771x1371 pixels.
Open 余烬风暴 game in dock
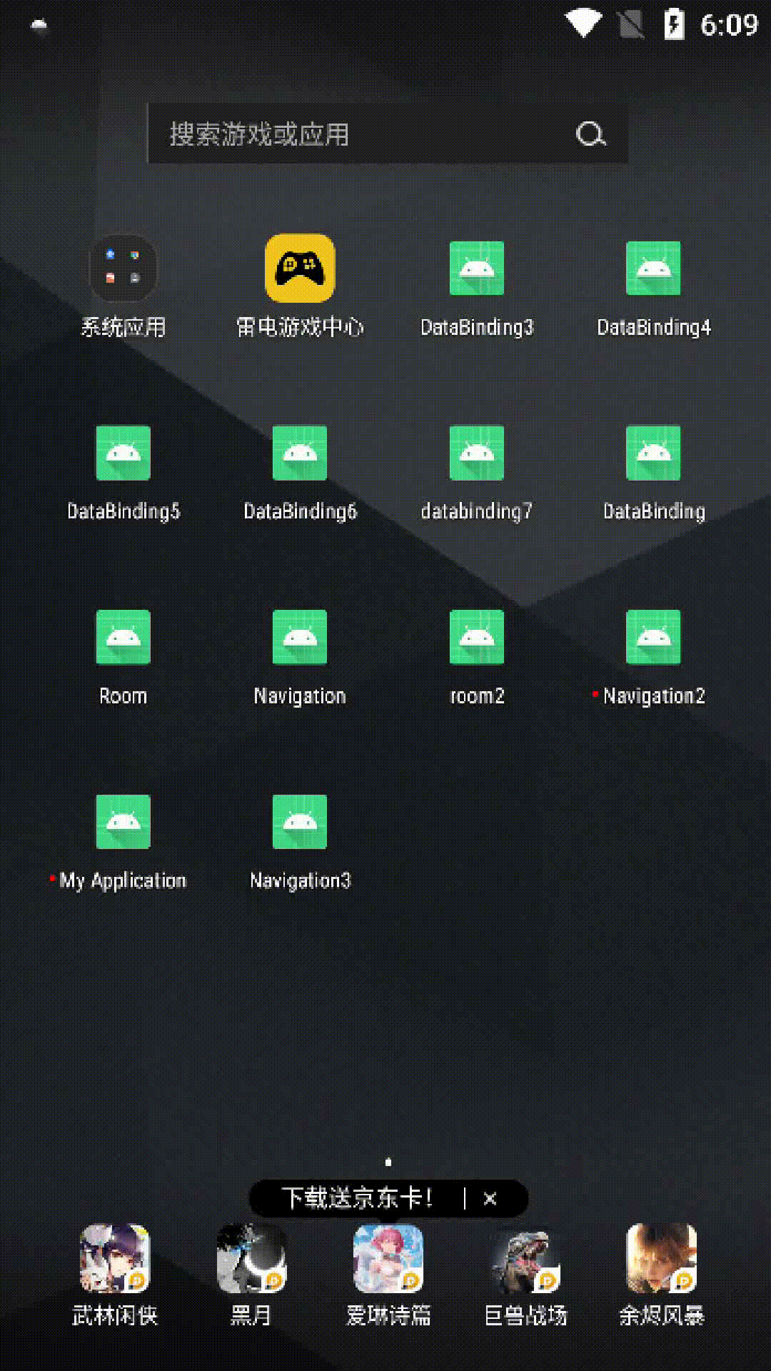pyautogui.click(x=662, y=1259)
